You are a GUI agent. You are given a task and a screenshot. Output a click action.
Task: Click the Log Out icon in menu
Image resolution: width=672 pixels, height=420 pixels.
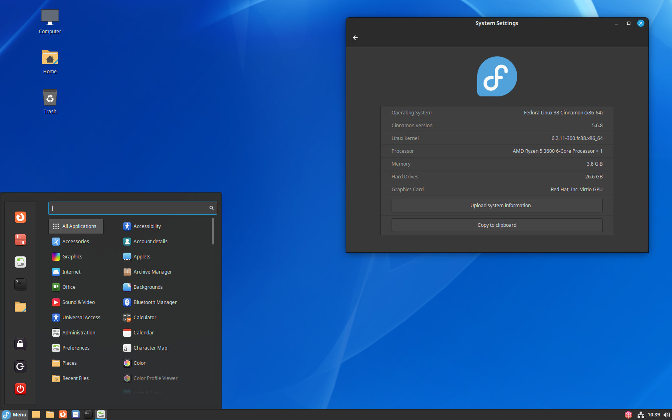tap(20, 366)
